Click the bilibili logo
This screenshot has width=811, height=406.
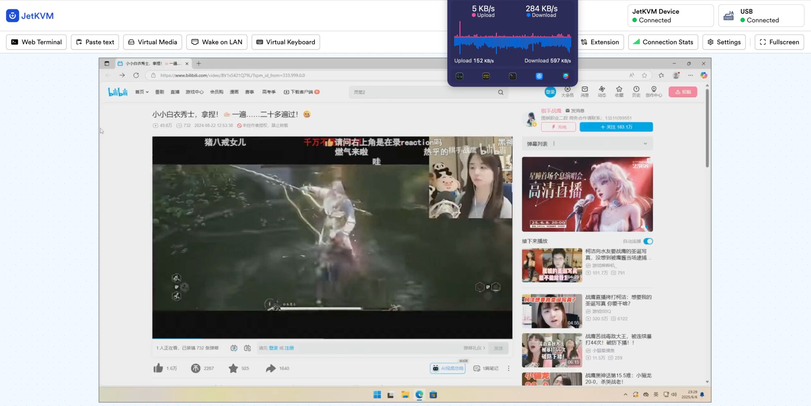tap(118, 92)
